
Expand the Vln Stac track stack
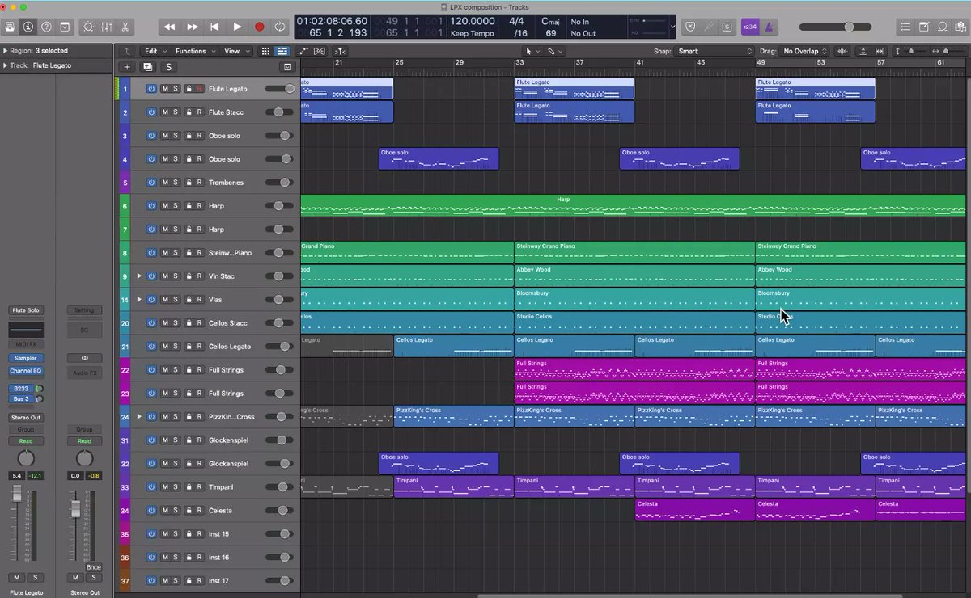click(139, 276)
